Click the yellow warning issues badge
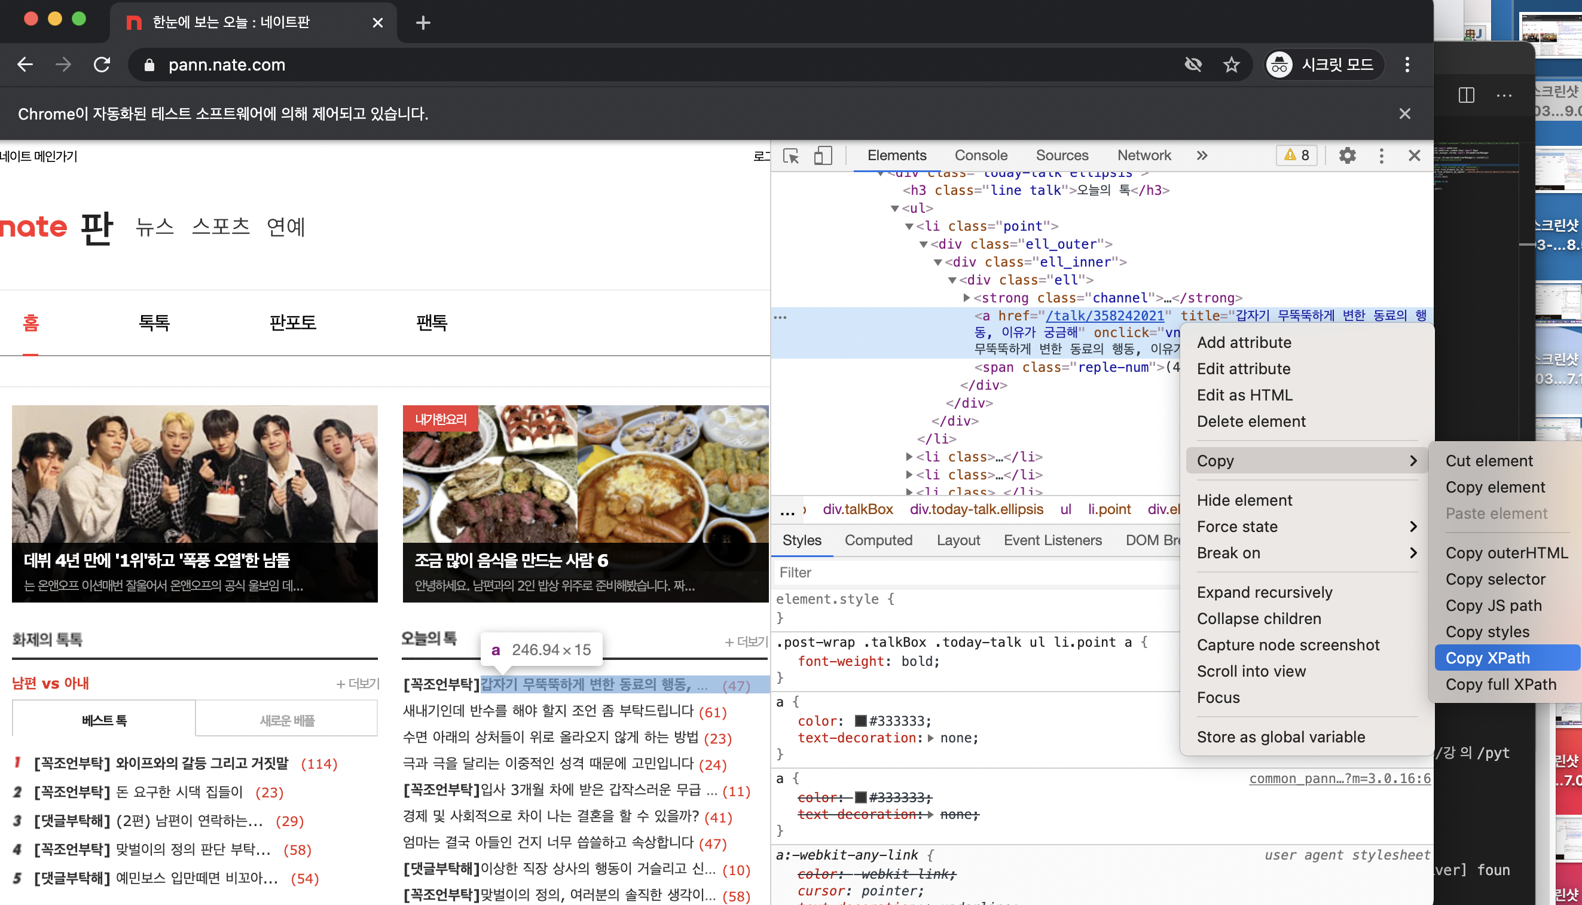1582x905 pixels. click(1297, 155)
